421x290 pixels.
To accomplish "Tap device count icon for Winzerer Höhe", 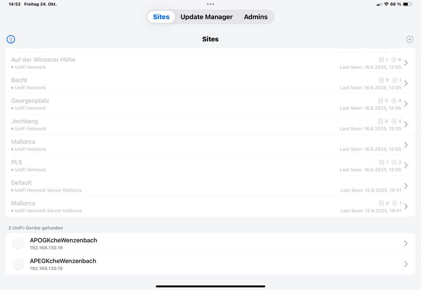I will click(382, 60).
